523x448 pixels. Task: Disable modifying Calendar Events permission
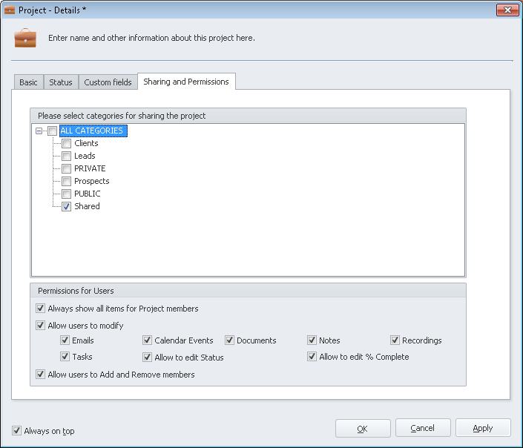click(x=148, y=340)
